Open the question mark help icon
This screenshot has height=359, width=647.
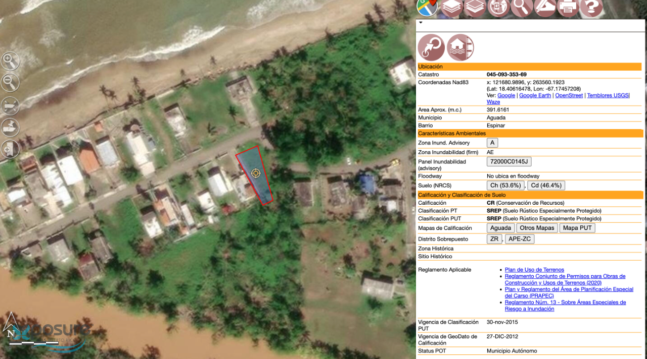click(x=591, y=7)
